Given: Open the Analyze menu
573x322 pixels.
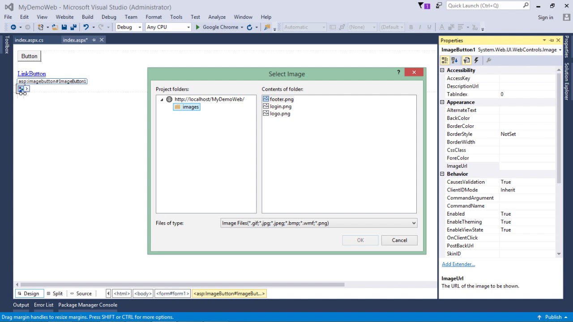Looking at the screenshot, I should click(217, 17).
